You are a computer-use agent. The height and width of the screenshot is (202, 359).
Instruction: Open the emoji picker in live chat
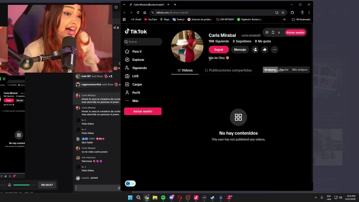pyautogui.click(x=119, y=188)
